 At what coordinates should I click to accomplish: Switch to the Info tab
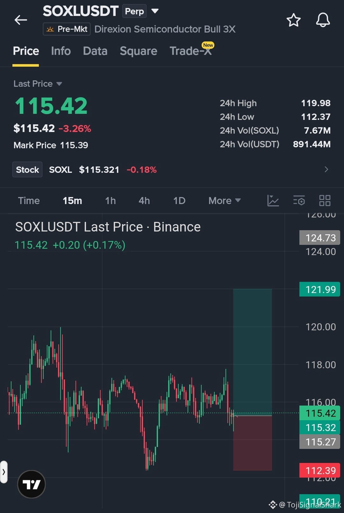tap(61, 51)
